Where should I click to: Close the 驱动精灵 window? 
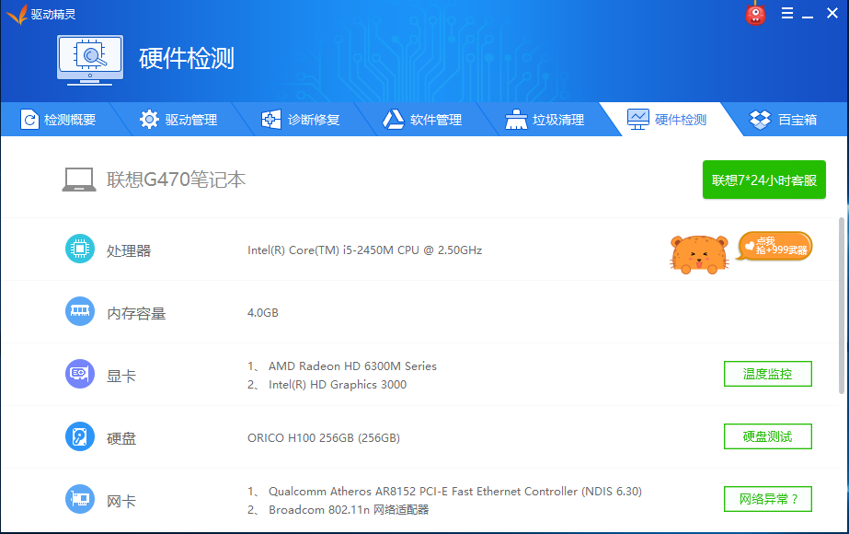(832, 13)
